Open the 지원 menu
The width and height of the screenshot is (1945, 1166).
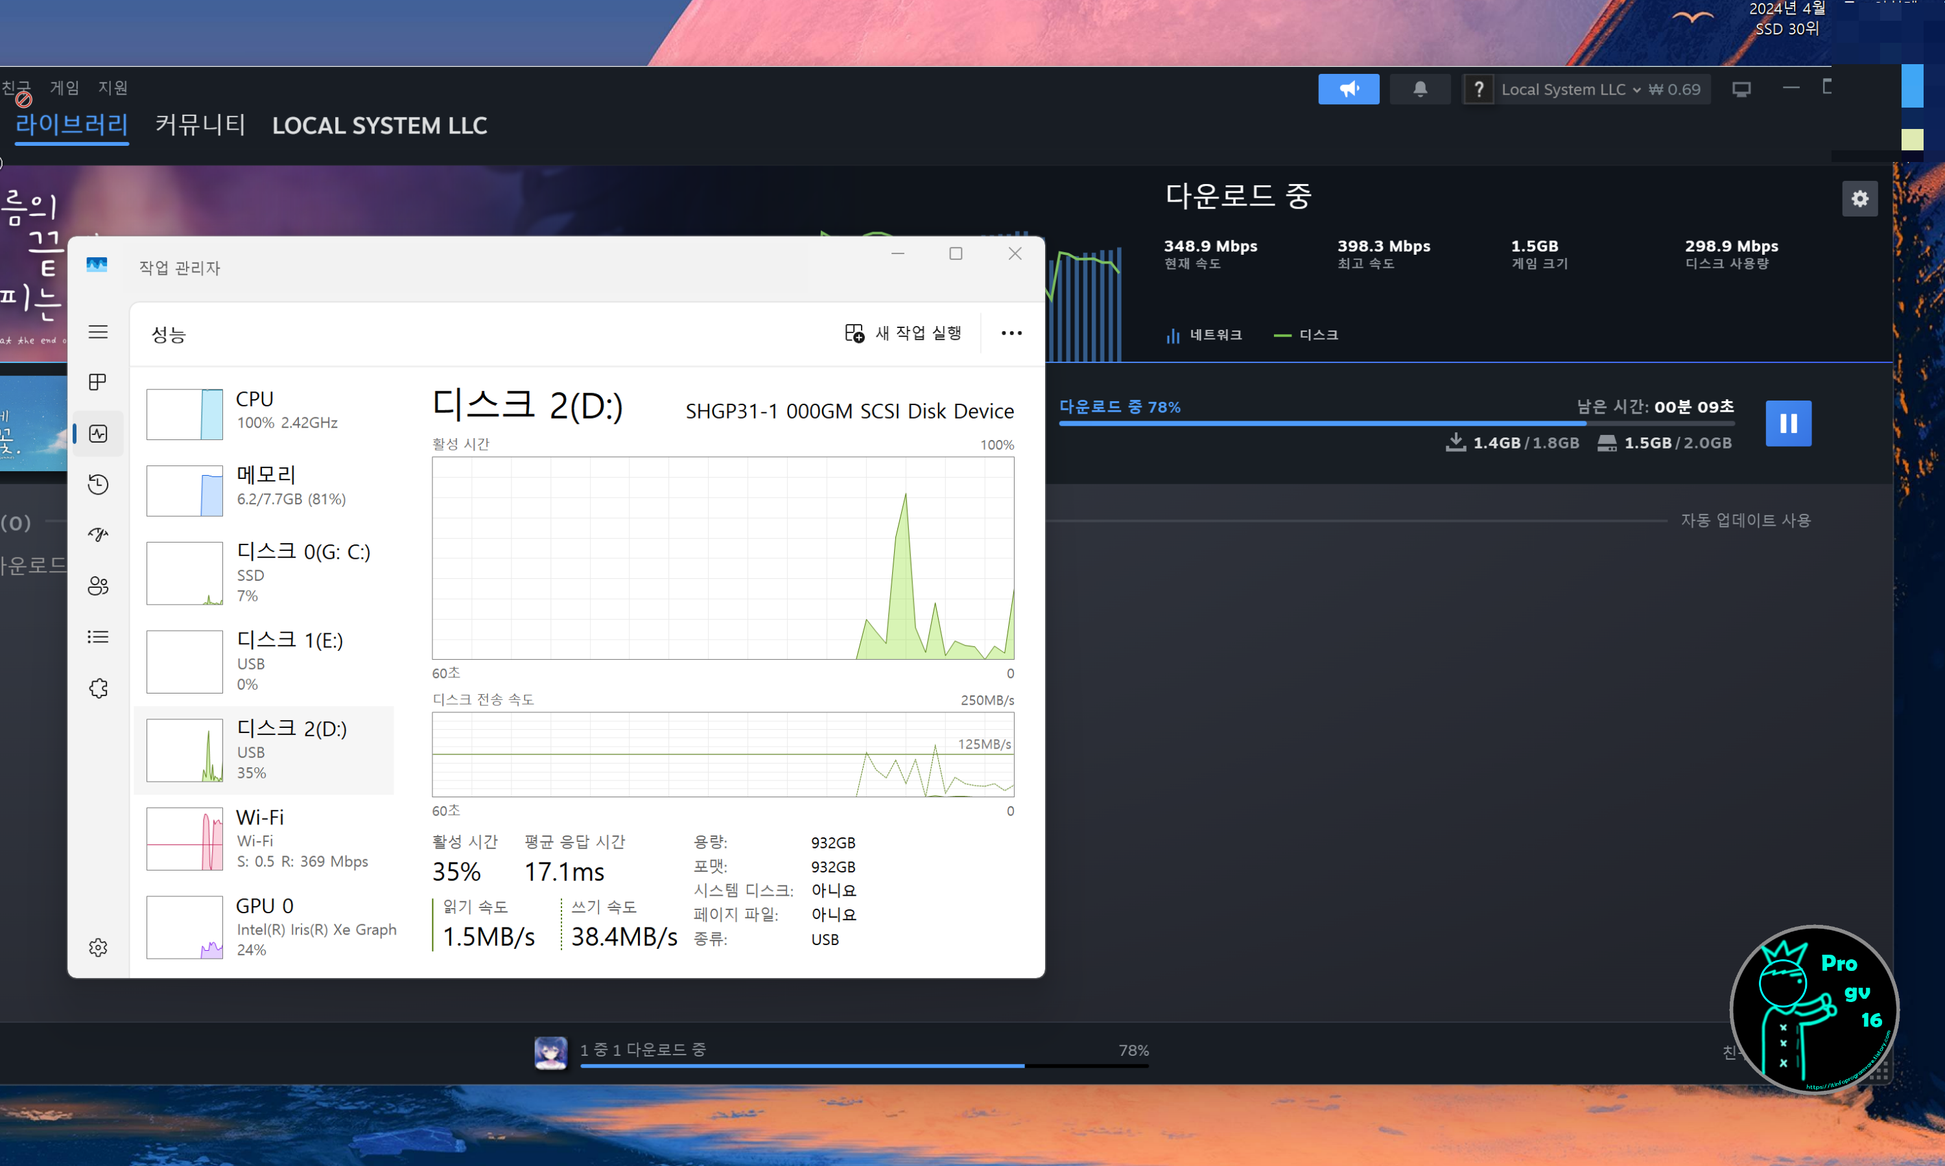[112, 88]
